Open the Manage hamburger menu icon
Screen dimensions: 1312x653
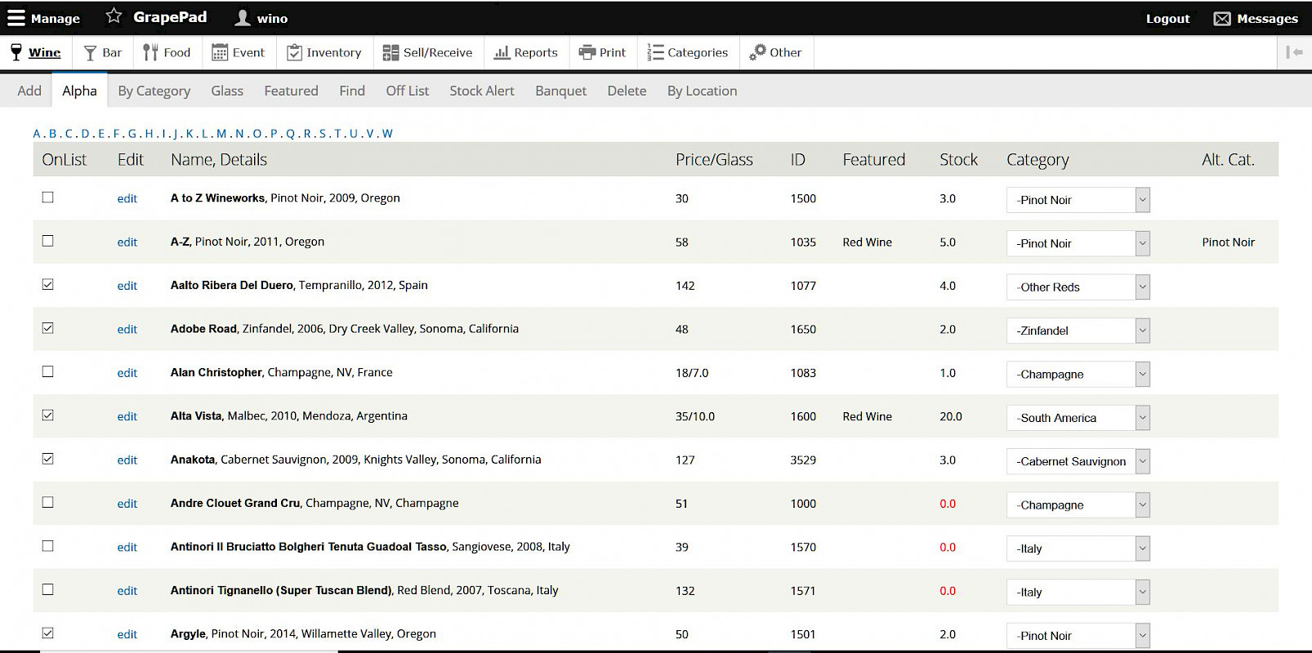tap(16, 18)
